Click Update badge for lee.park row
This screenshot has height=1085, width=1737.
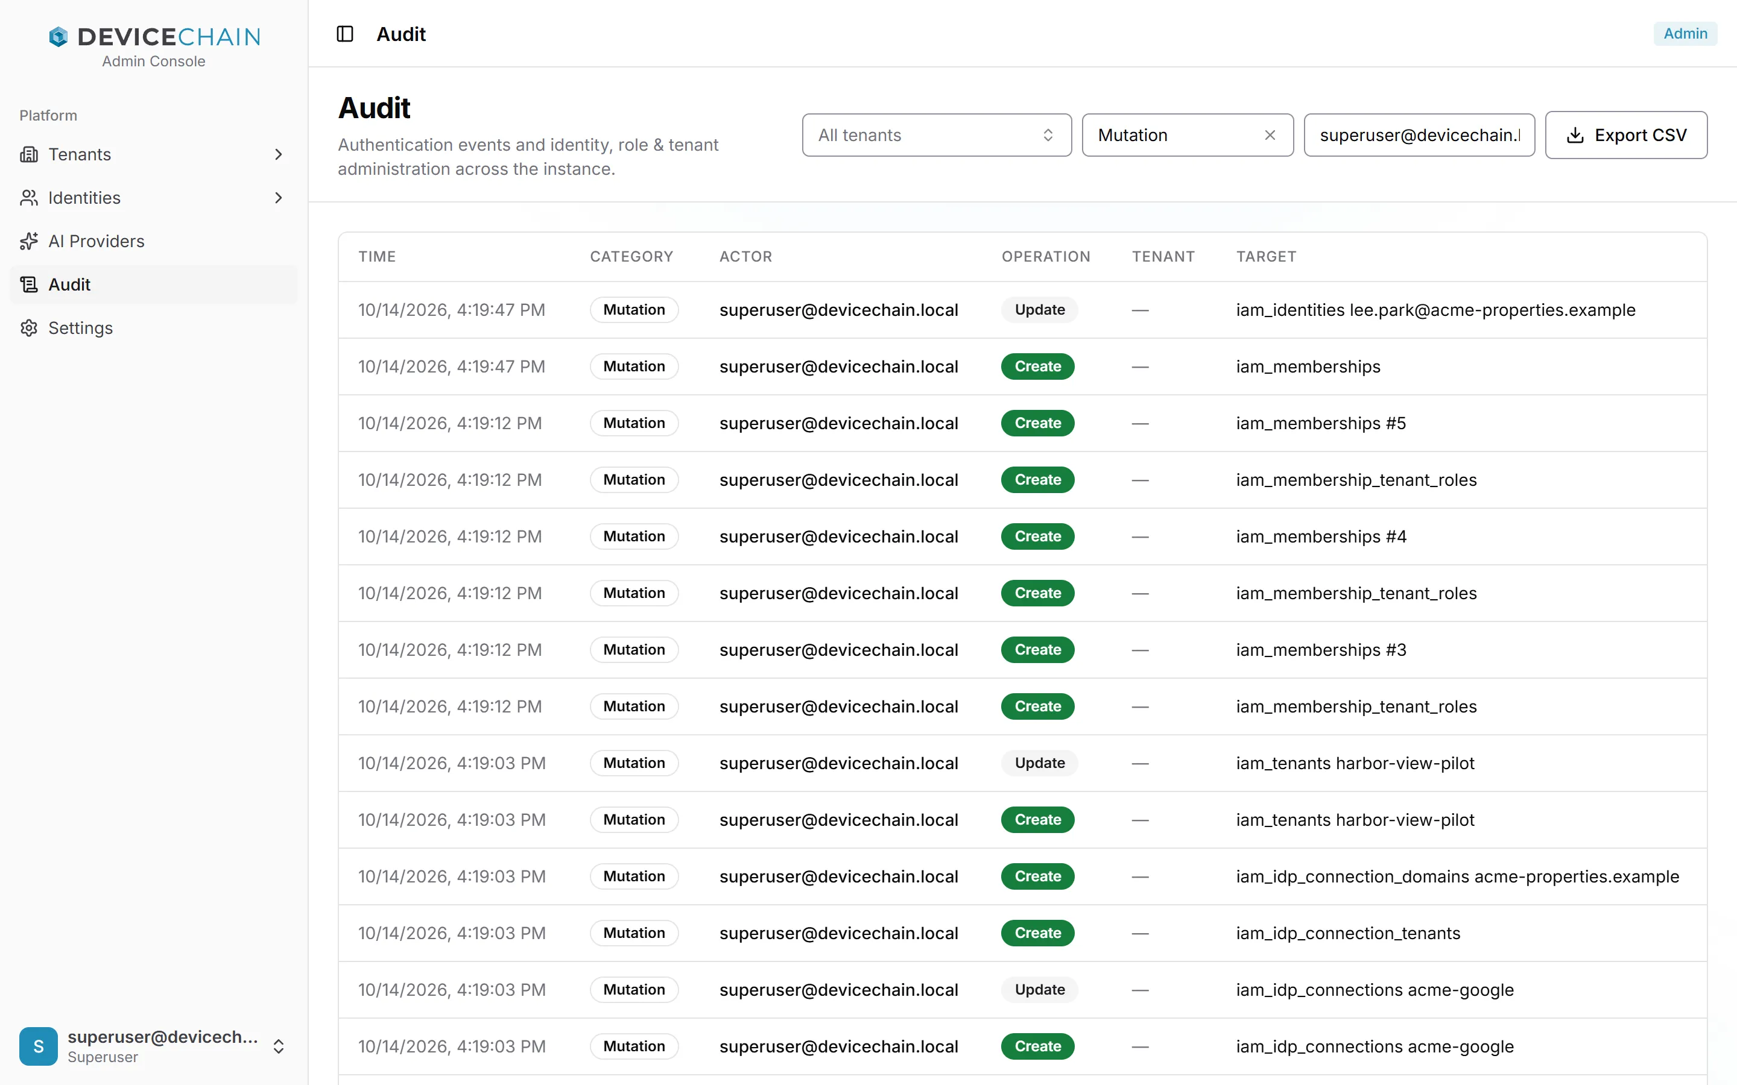(x=1039, y=310)
